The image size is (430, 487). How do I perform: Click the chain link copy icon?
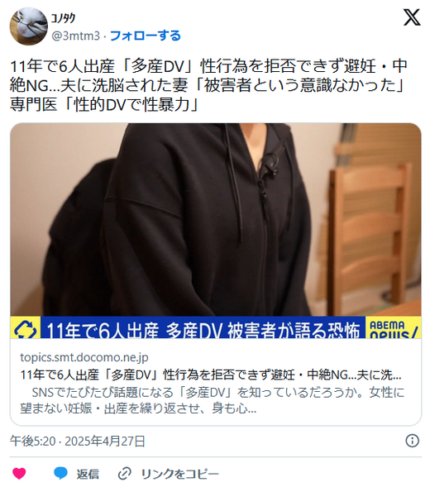[x=125, y=474]
